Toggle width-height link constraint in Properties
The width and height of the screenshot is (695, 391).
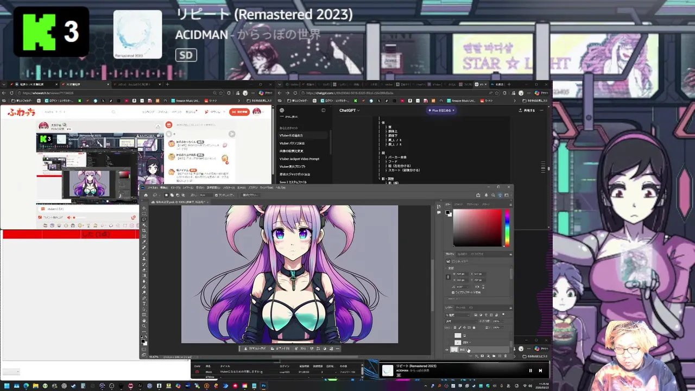(x=448, y=277)
